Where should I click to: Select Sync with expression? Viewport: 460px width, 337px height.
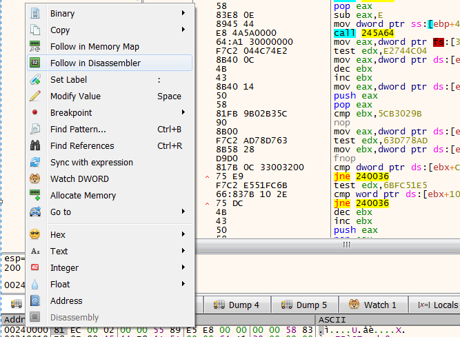(x=110, y=163)
